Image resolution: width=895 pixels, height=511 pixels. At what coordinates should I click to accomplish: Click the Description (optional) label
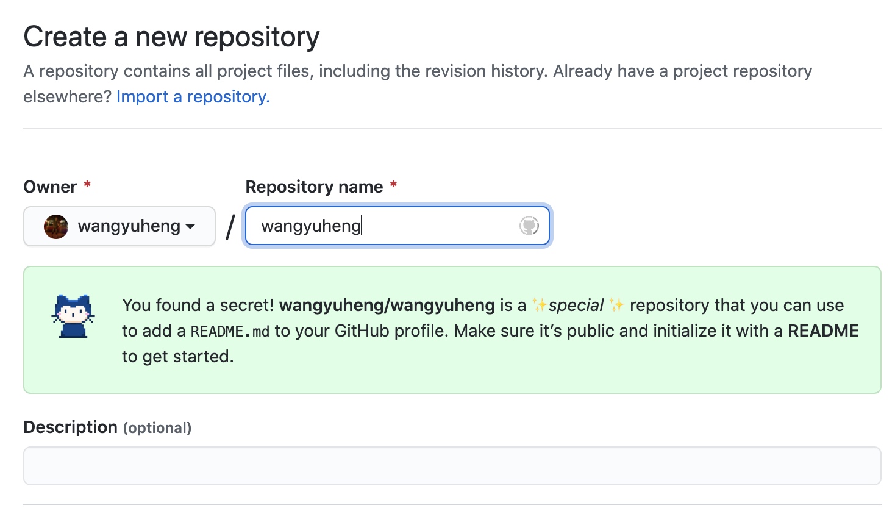(x=107, y=427)
